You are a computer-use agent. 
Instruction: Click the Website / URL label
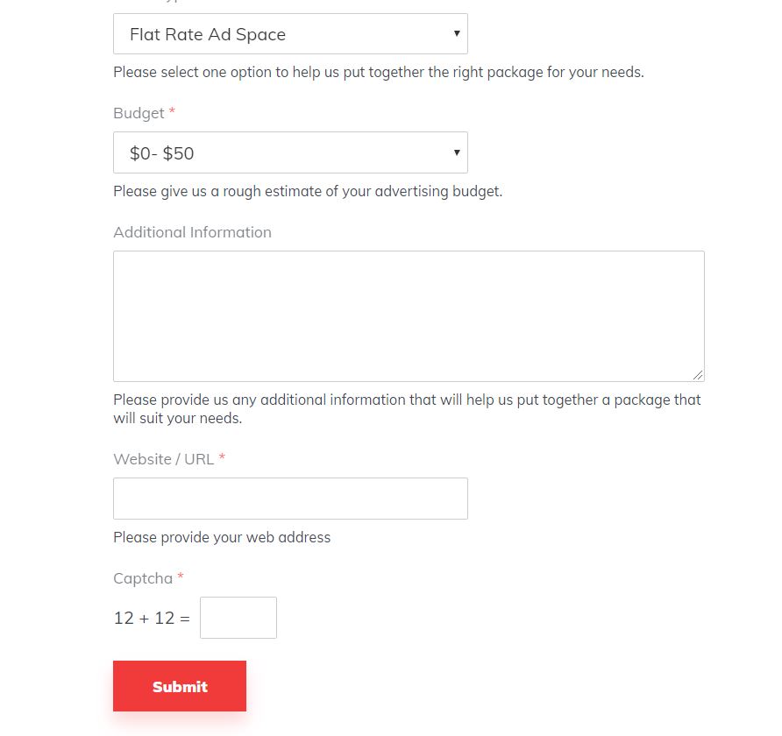164,459
